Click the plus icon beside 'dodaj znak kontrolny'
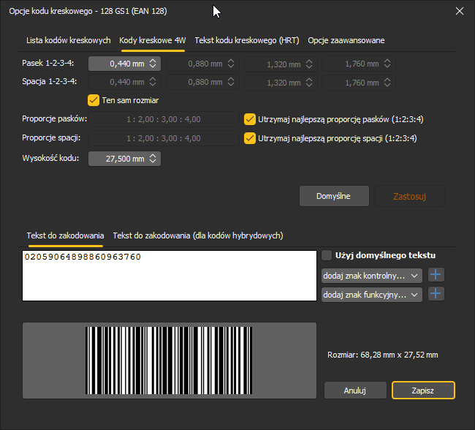This screenshot has height=430, width=475. pyautogui.click(x=436, y=275)
